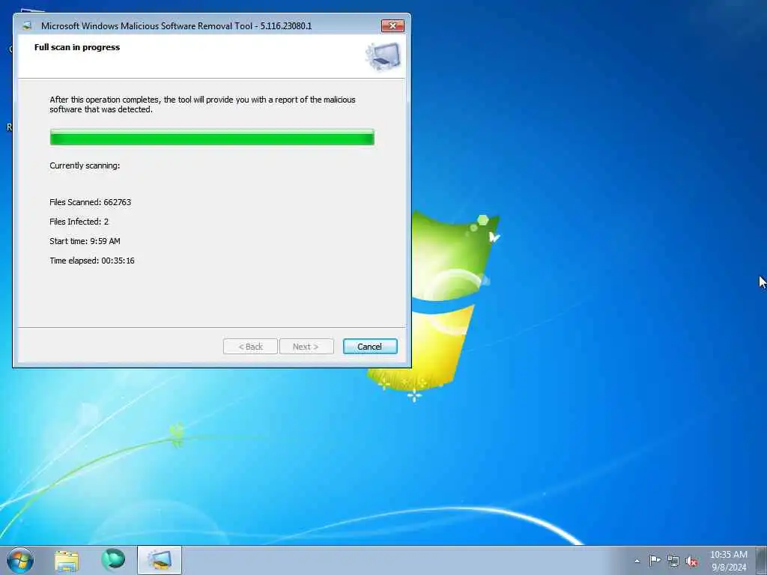This screenshot has width=767, height=575.
Task: Click the title bar app icon
Action: (x=27, y=25)
